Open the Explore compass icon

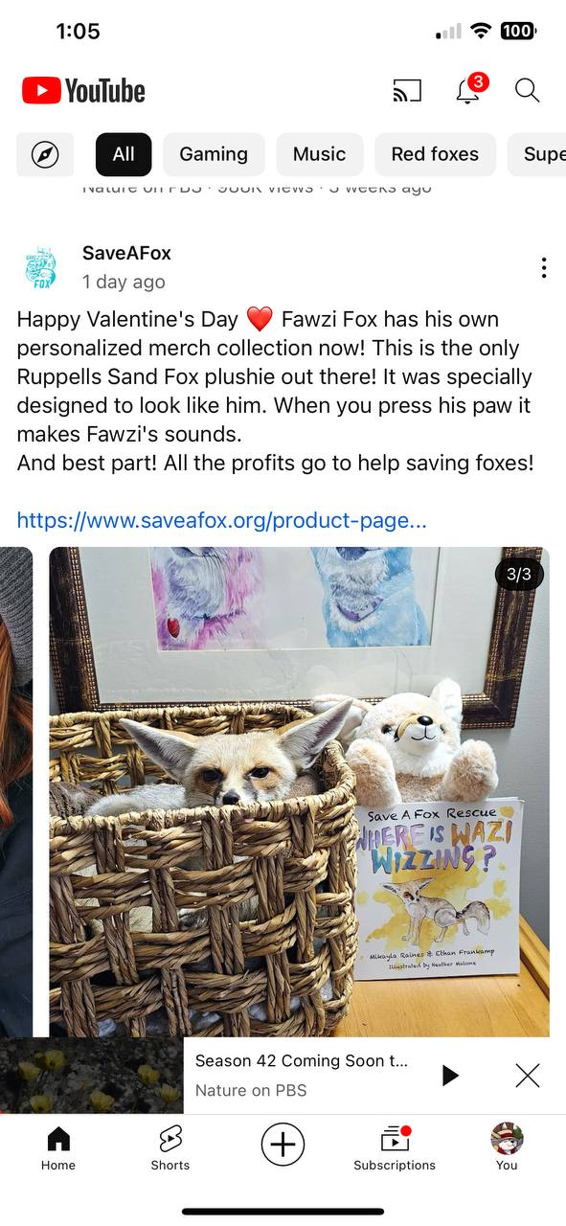(x=45, y=154)
